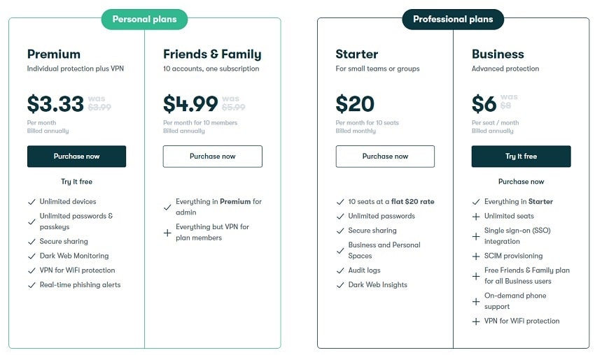595x355 pixels.
Task: Start Business plan with Try it free
Action: 521,157
